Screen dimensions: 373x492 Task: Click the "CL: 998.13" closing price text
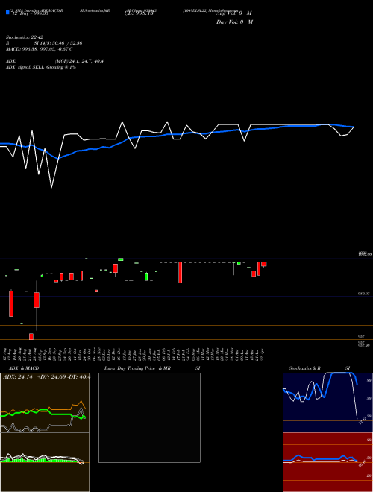point(139,13)
